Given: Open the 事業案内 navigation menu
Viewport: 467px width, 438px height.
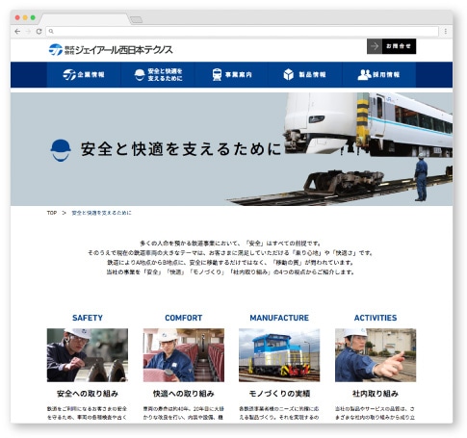Looking at the screenshot, I should [x=232, y=74].
